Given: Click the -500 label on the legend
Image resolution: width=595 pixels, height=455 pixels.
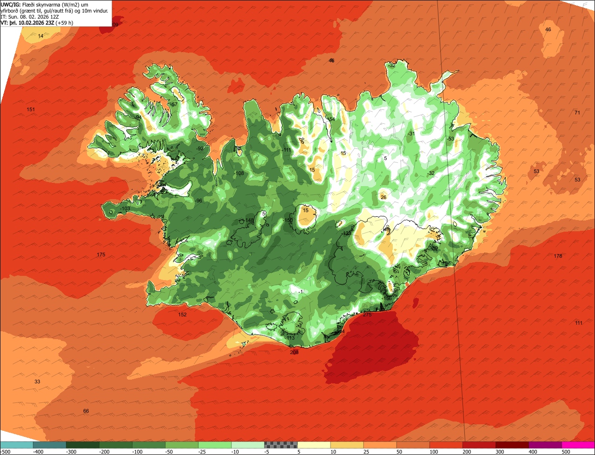Looking at the screenshot, I should click(x=6, y=451).
